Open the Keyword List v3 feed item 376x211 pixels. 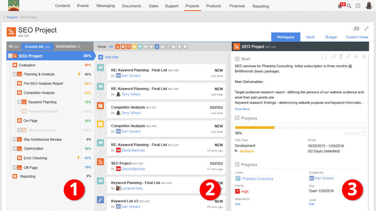[166, 203]
